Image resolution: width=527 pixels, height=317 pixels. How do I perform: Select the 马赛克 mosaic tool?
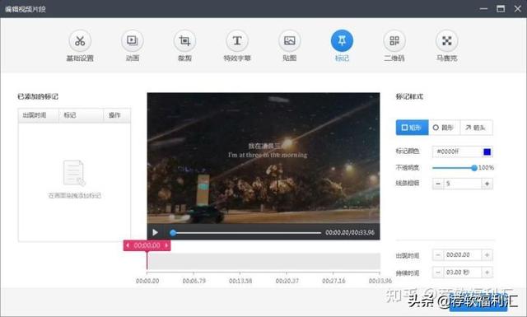[446, 40]
